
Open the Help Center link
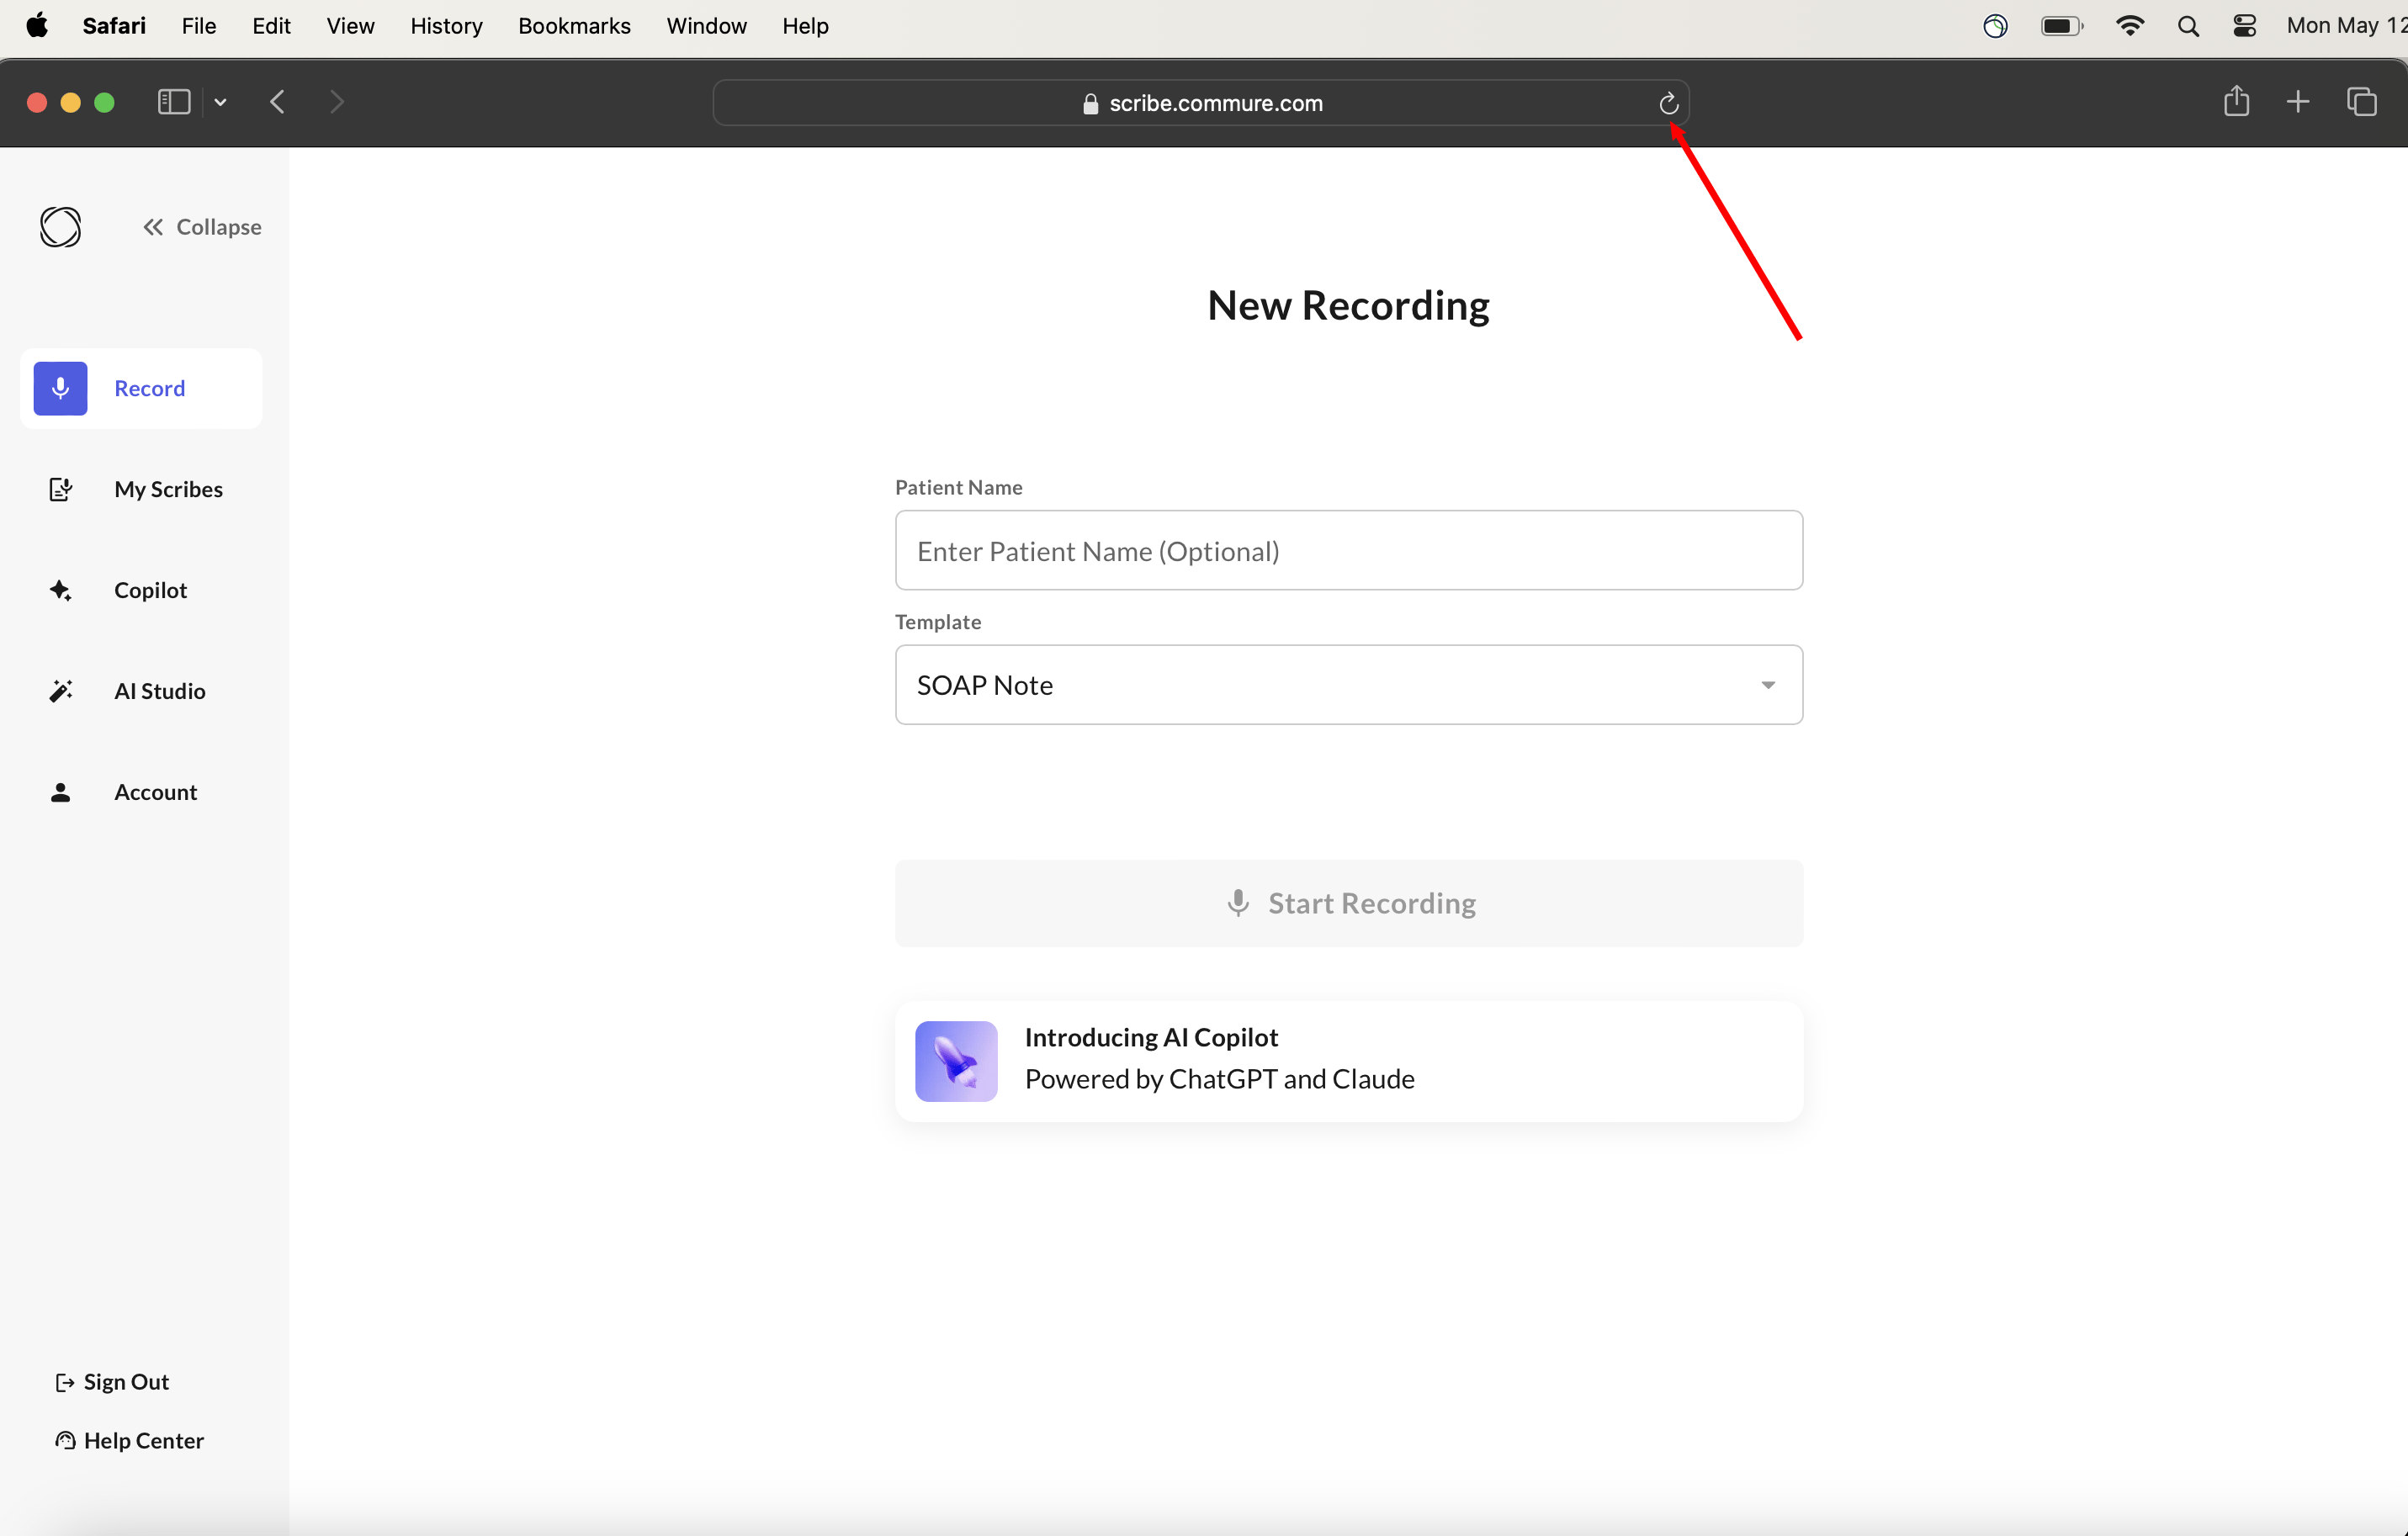click(129, 1440)
